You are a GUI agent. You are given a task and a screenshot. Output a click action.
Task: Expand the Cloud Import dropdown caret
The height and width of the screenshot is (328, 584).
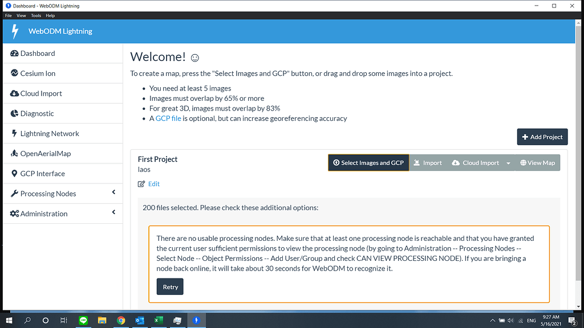(x=508, y=162)
